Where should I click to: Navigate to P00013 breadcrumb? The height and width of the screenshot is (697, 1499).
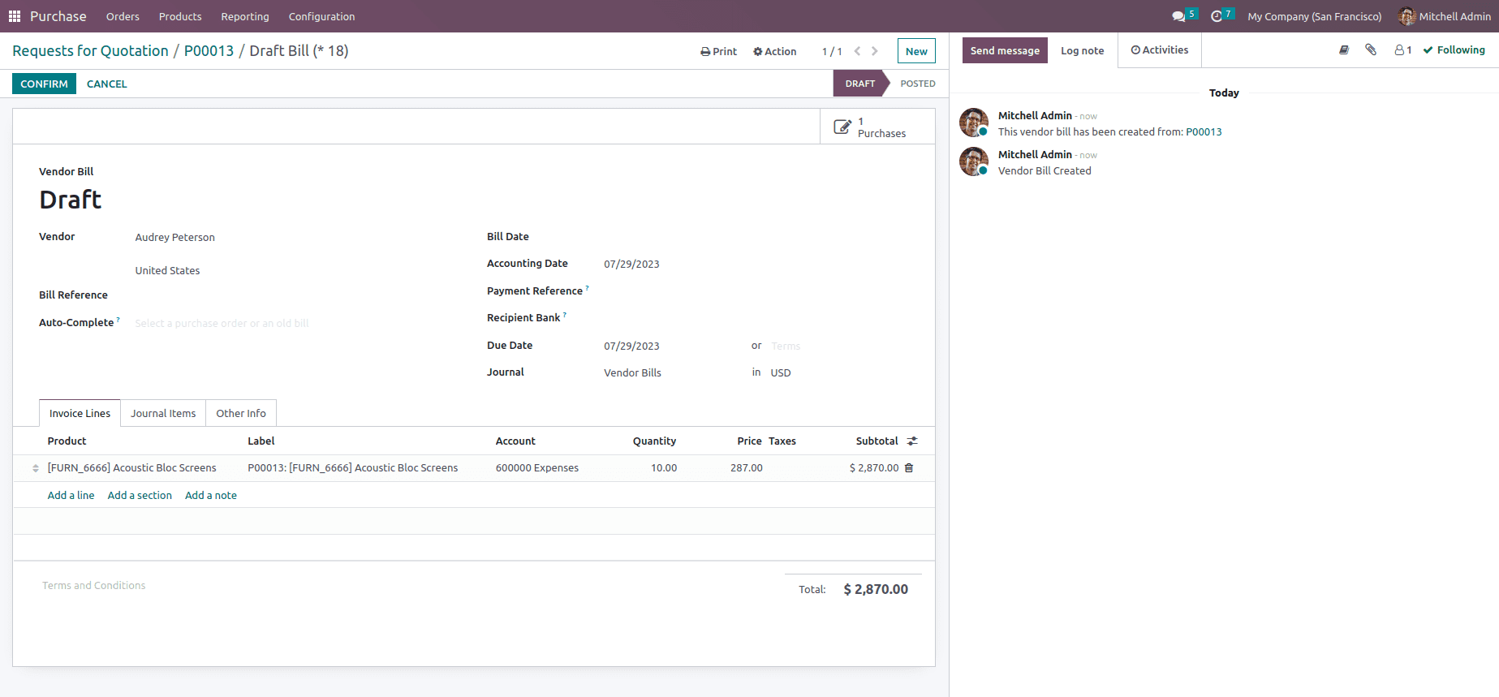pyautogui.click(x=209, y=51)
